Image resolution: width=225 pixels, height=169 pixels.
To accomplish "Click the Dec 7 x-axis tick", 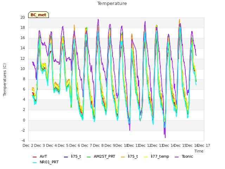I will coord(86,145).
